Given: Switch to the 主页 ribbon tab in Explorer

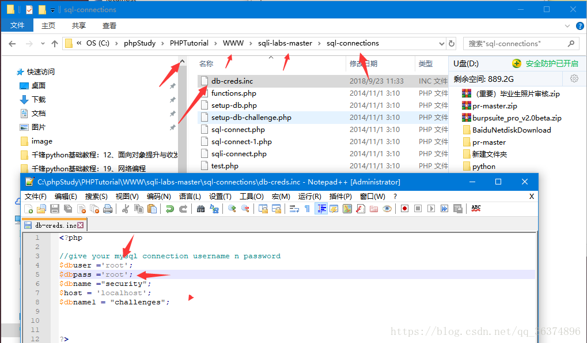Looking at the screenshot, I should click(48, 25).
